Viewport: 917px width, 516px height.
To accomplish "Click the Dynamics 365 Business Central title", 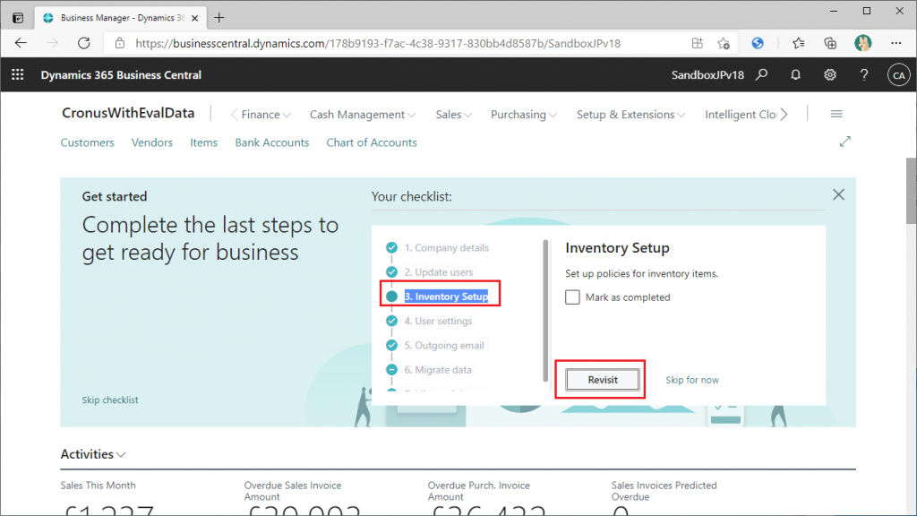I will tap(121, 75).
